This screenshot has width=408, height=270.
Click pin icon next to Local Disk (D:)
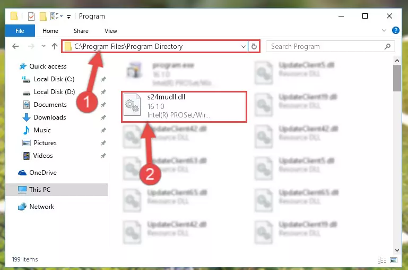coord(103,92)
